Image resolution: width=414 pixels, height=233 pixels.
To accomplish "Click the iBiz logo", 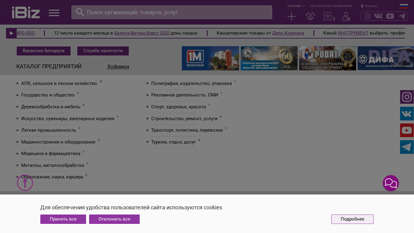I will tap(26, 12).
